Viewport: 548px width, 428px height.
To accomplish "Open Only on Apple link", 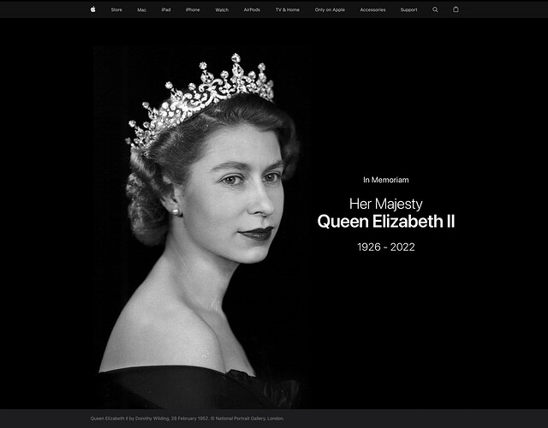I will tap(330, 9).
